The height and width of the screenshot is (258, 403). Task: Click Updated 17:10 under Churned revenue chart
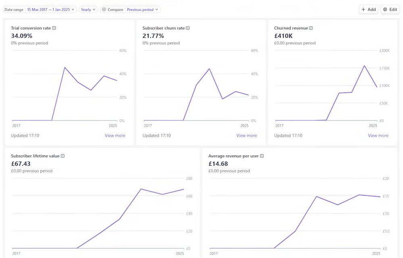(x=288, y=135)
